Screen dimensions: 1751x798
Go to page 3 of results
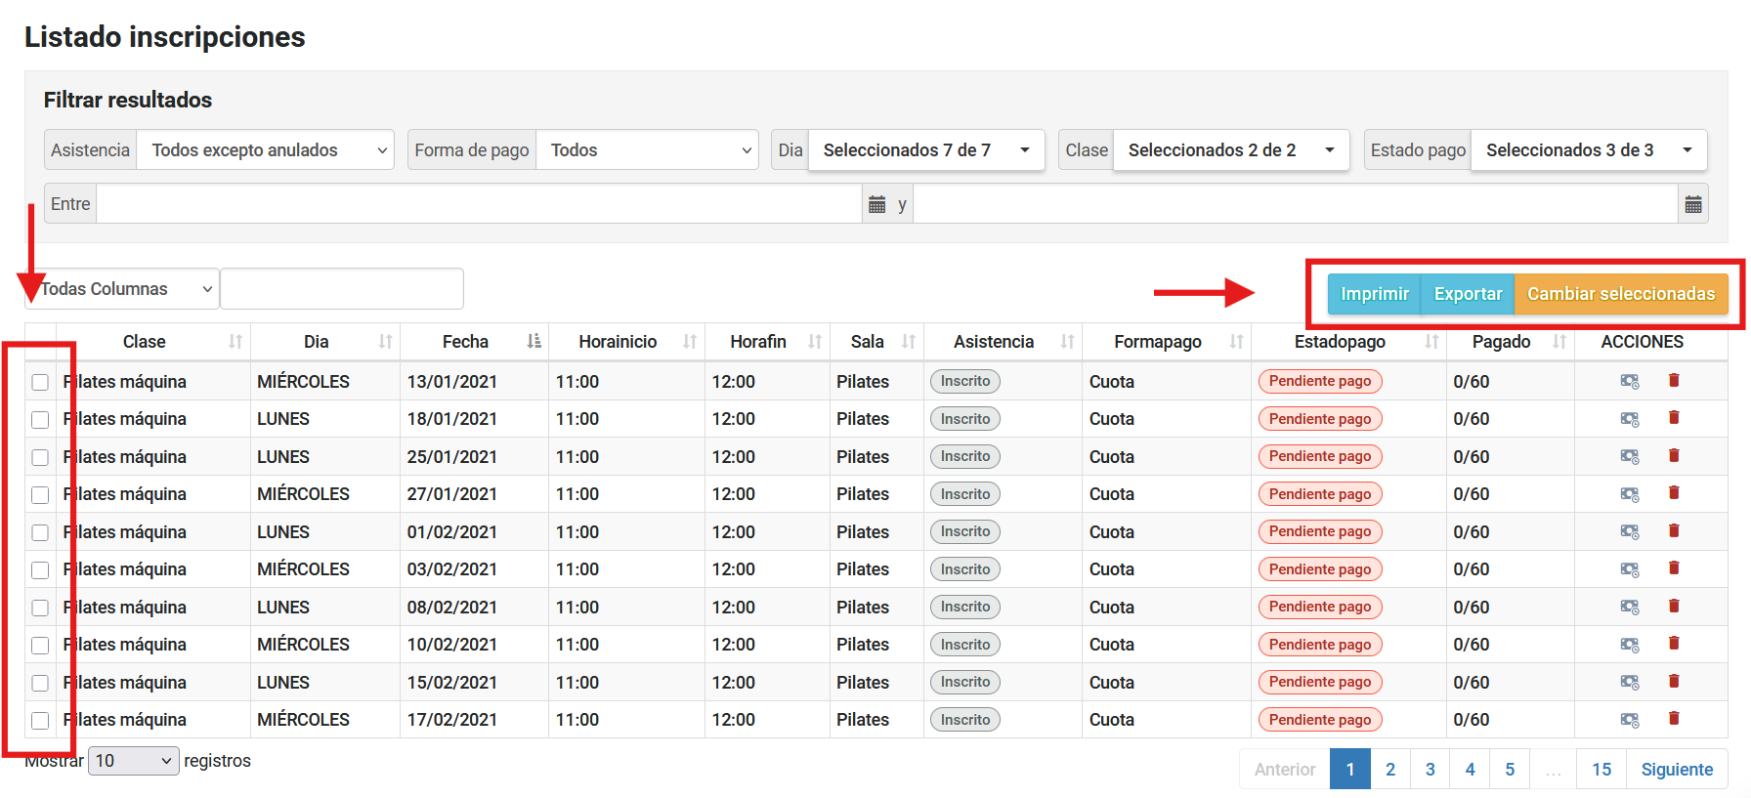click(x=1430, y=770)
